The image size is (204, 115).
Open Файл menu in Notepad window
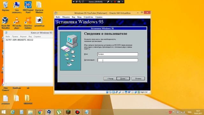[8, 37]
